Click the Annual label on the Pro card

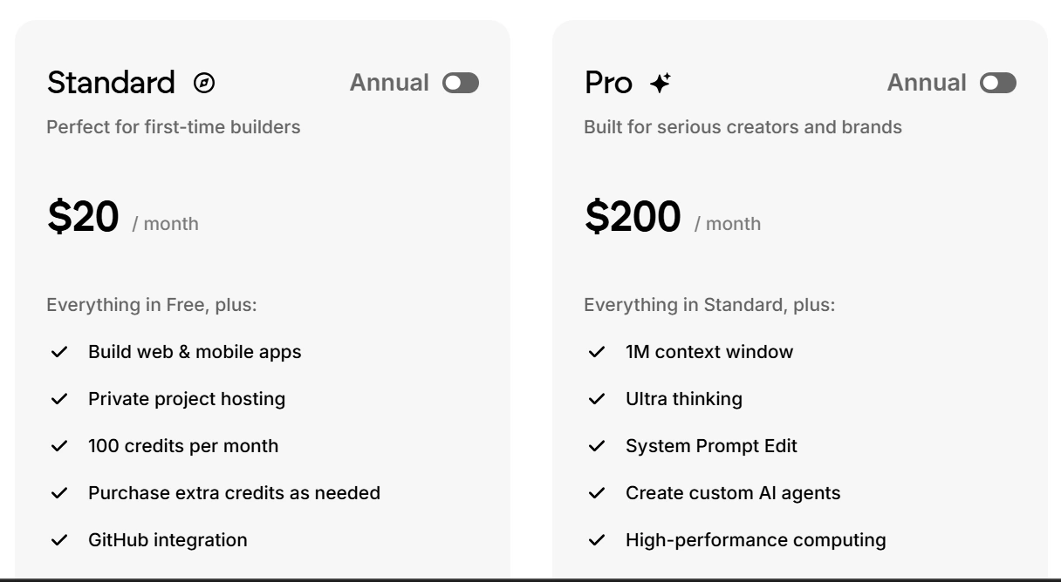[x=927, y=84]
